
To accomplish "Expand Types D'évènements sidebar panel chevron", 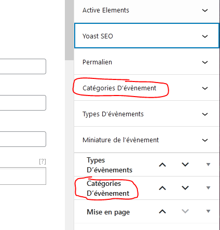I will 205,114.
